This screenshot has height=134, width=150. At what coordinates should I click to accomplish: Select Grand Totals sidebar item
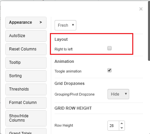pyautogui.click(x=26, y=131)
